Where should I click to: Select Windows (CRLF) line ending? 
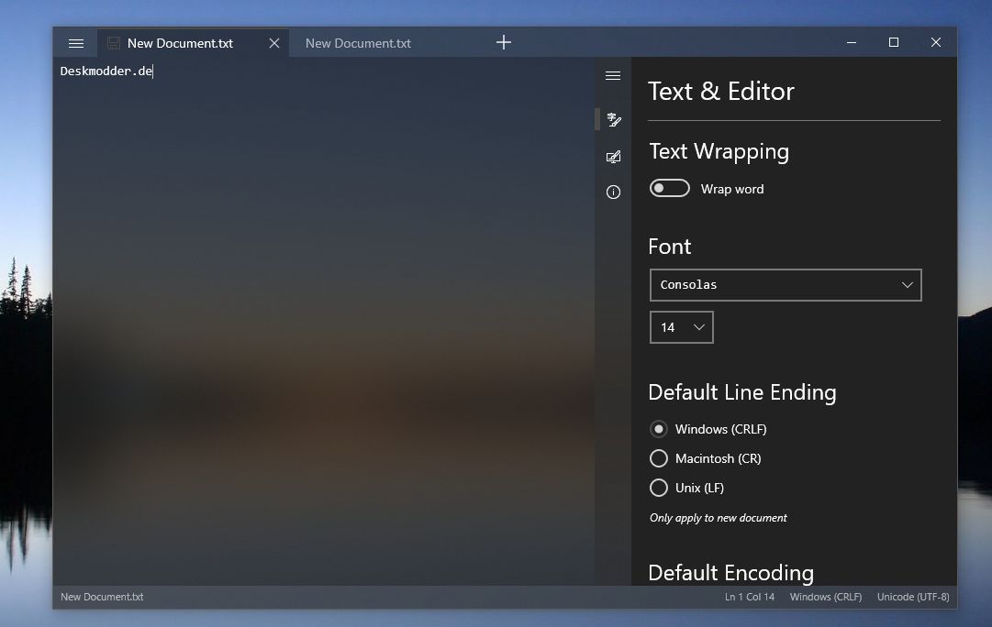708,429
